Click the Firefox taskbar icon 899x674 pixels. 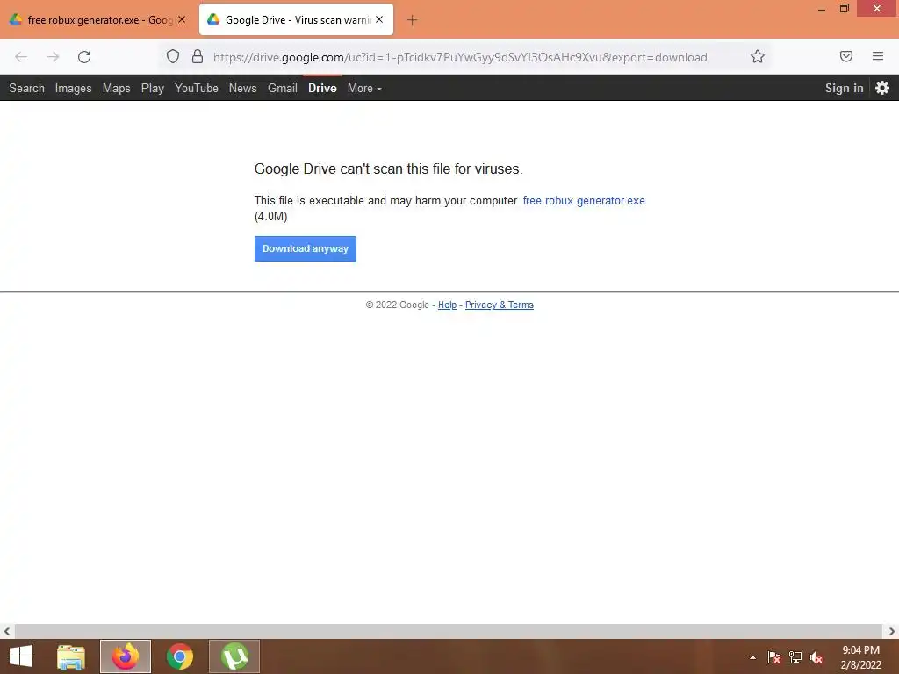[126, 656]
